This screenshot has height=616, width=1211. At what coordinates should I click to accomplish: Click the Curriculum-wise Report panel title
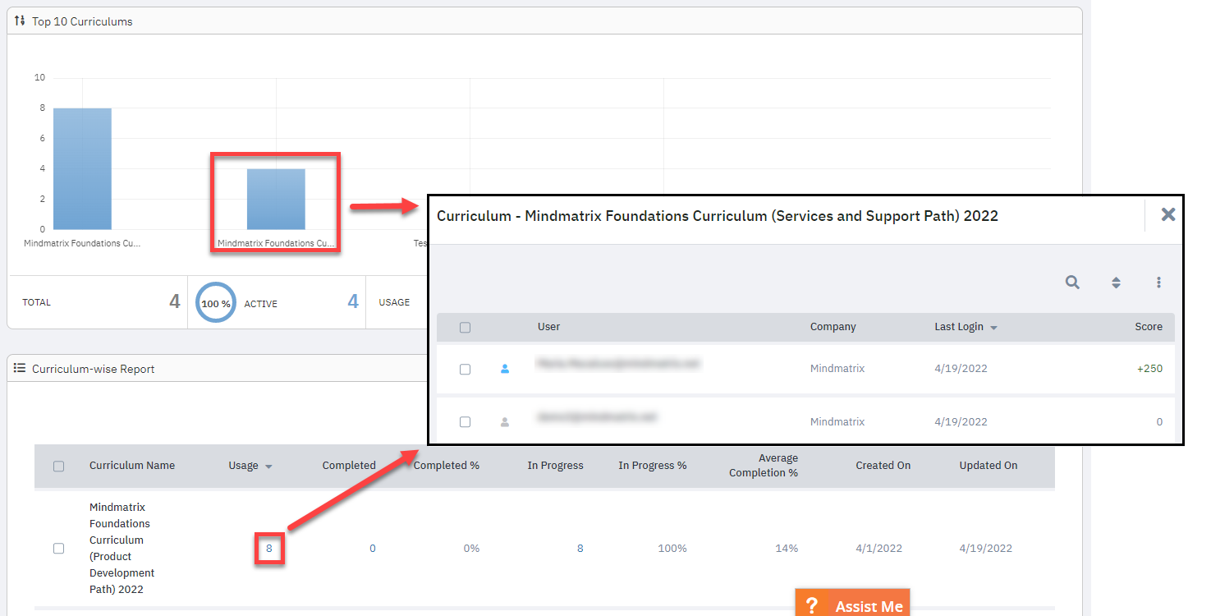point(94,369)
